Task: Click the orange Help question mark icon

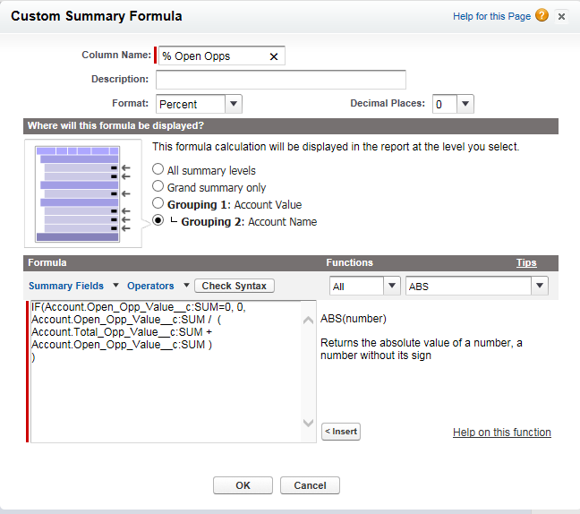Action: (x=542, y=16)
